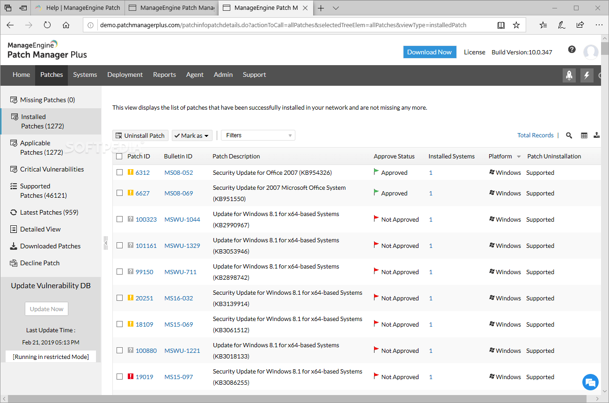Click the red critical severity icon for patch 19019

[131, 377]
